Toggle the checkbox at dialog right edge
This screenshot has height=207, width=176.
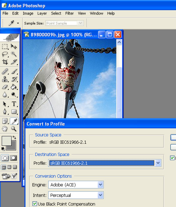[172, 158]
